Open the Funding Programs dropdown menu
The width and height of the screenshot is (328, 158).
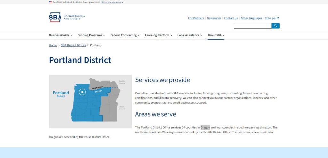pyautogui.click(x=91, y=35)
